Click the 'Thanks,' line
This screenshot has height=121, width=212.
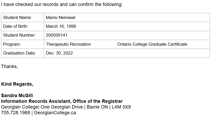10,66
